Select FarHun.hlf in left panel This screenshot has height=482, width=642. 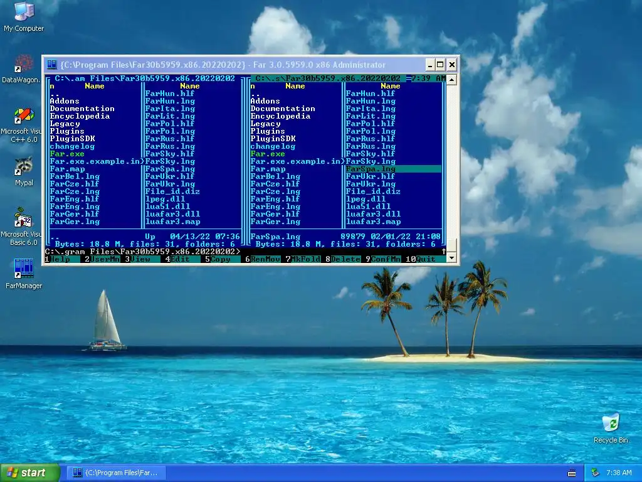click(170, 94)
